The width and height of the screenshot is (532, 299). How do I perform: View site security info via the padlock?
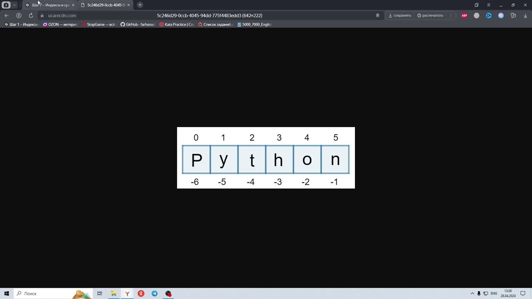42,15
